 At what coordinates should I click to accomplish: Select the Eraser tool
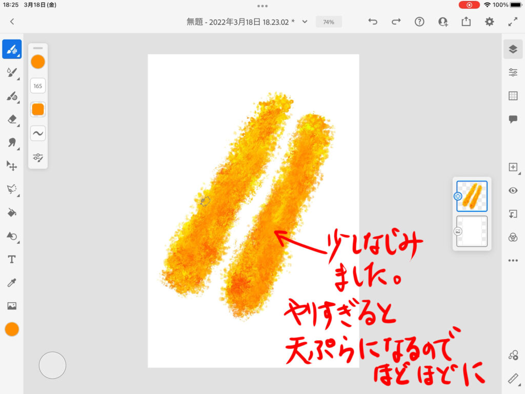click(12, 119)
